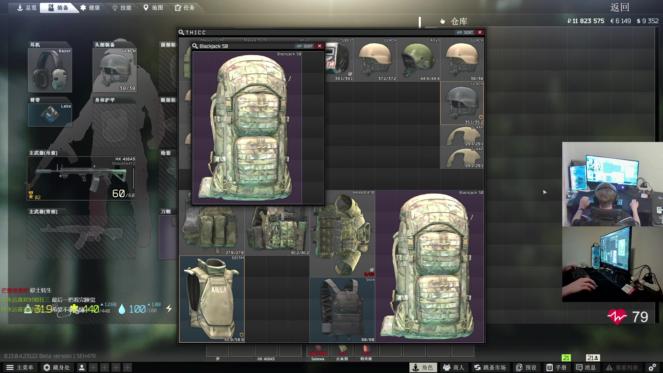The height and width of the screenshot is (373, 663).
Task: Select the black ULACH helmet 35.1/35.2
Action: point(462,103)
